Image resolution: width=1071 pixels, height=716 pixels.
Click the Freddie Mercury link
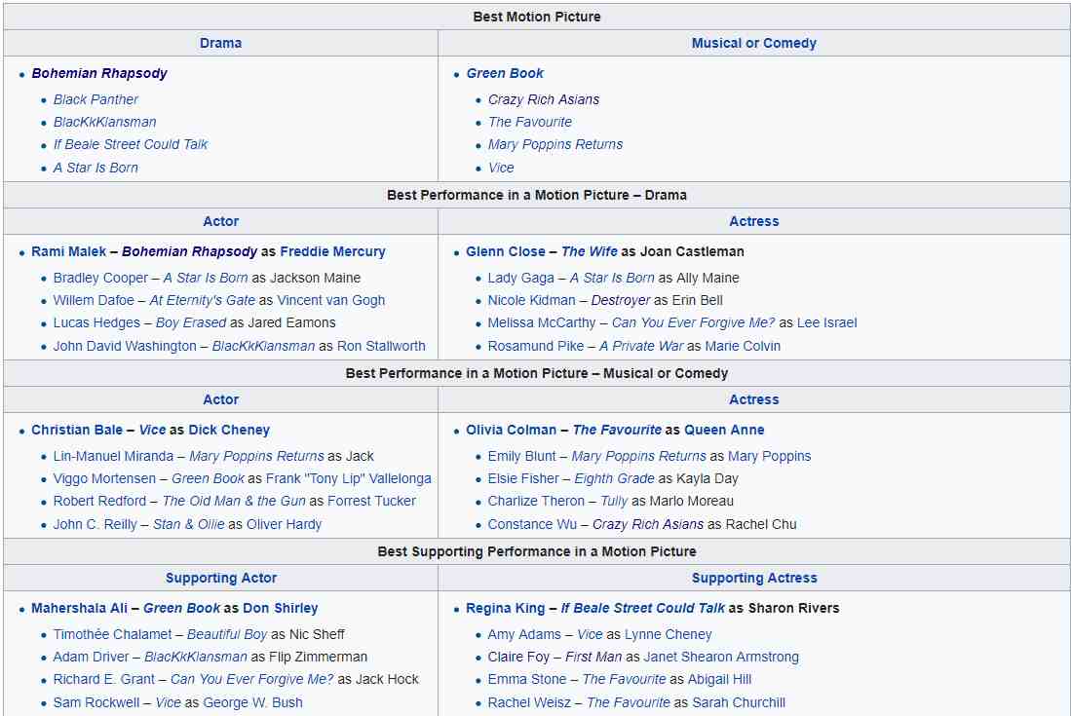tap(332, 251)
